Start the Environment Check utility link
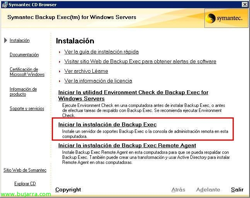The height and width of the screenshot is (198, 250). pos(133,95)
